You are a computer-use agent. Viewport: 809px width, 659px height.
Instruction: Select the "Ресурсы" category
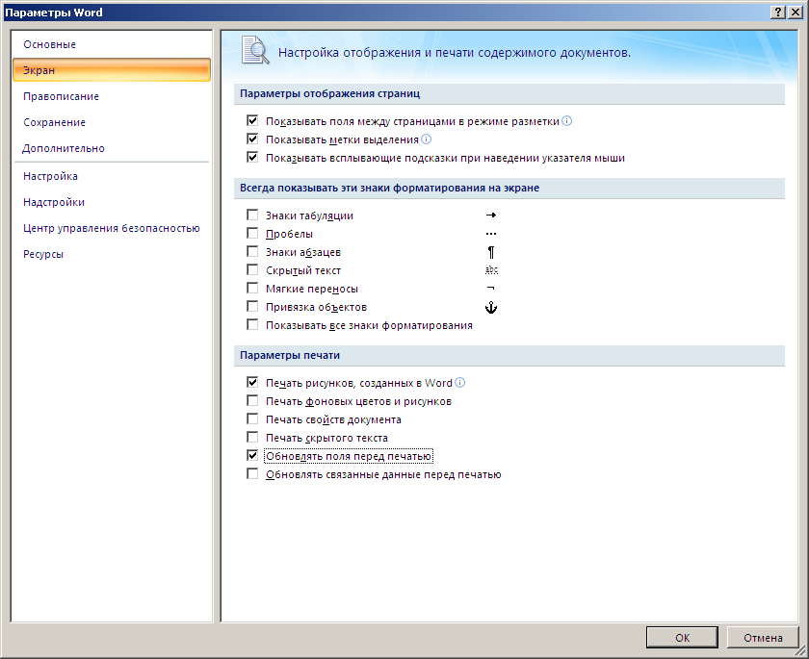point(112,254)
